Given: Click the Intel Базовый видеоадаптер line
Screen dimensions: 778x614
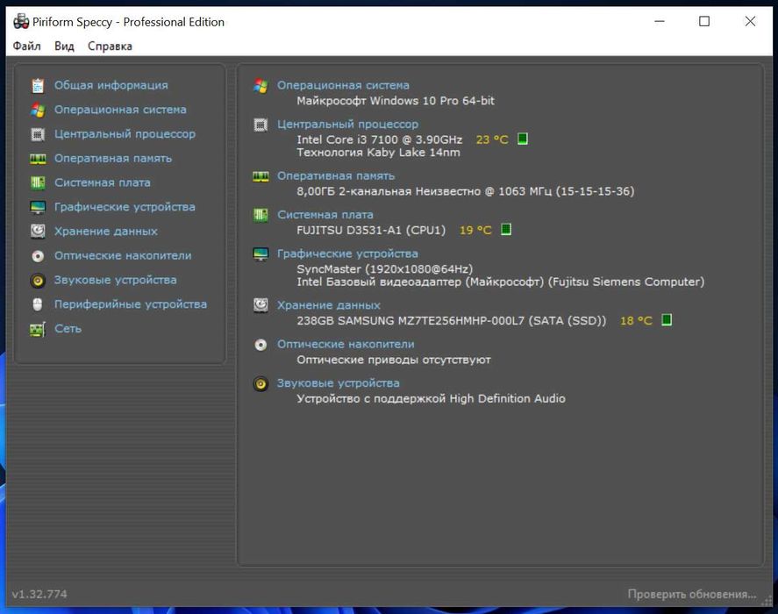Looking at the screenshot, I should (x=500, y=282).
